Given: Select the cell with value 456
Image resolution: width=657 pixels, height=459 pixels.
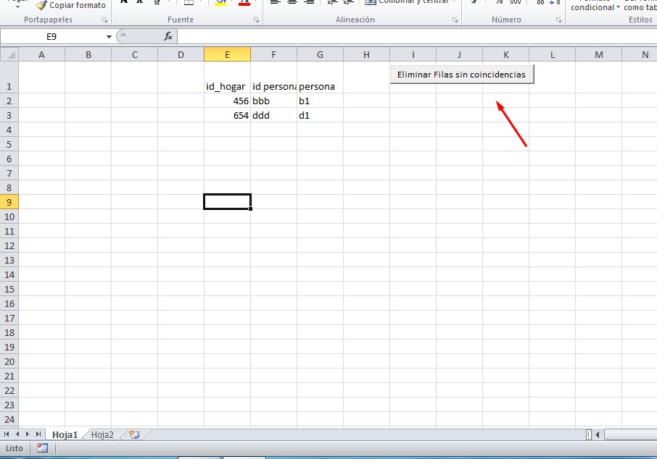Looking at the screenshot, I should 228,101.
